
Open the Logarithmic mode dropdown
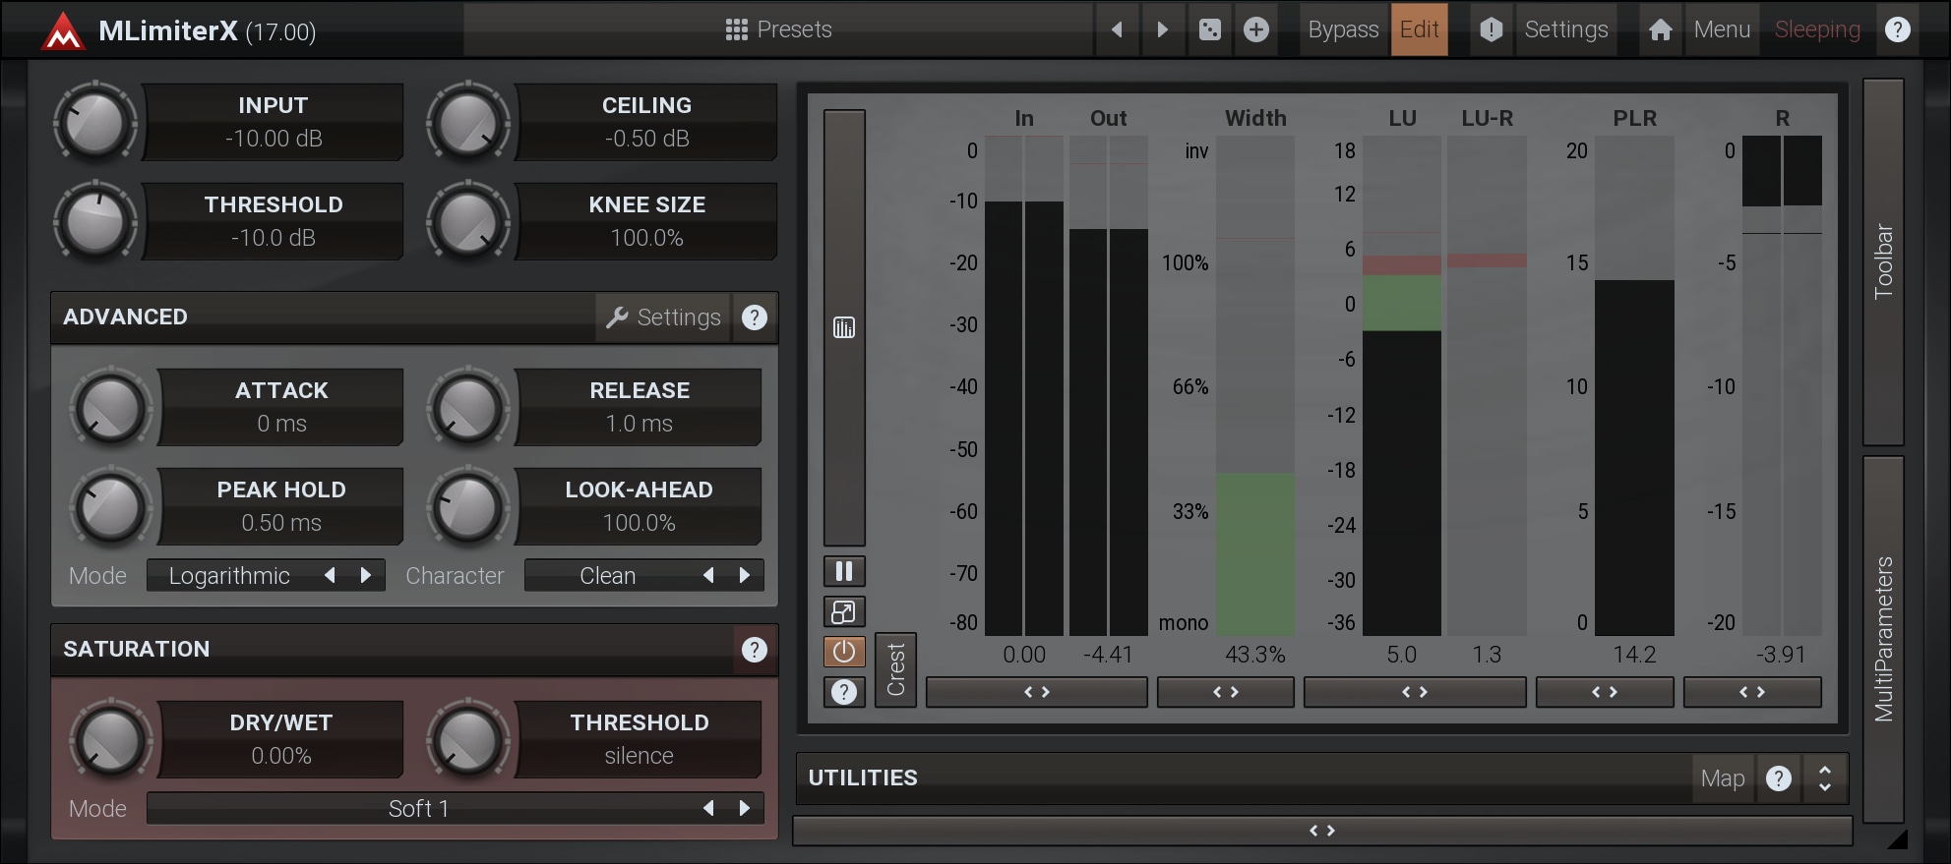pyautogui.click(x=229, y=576)
